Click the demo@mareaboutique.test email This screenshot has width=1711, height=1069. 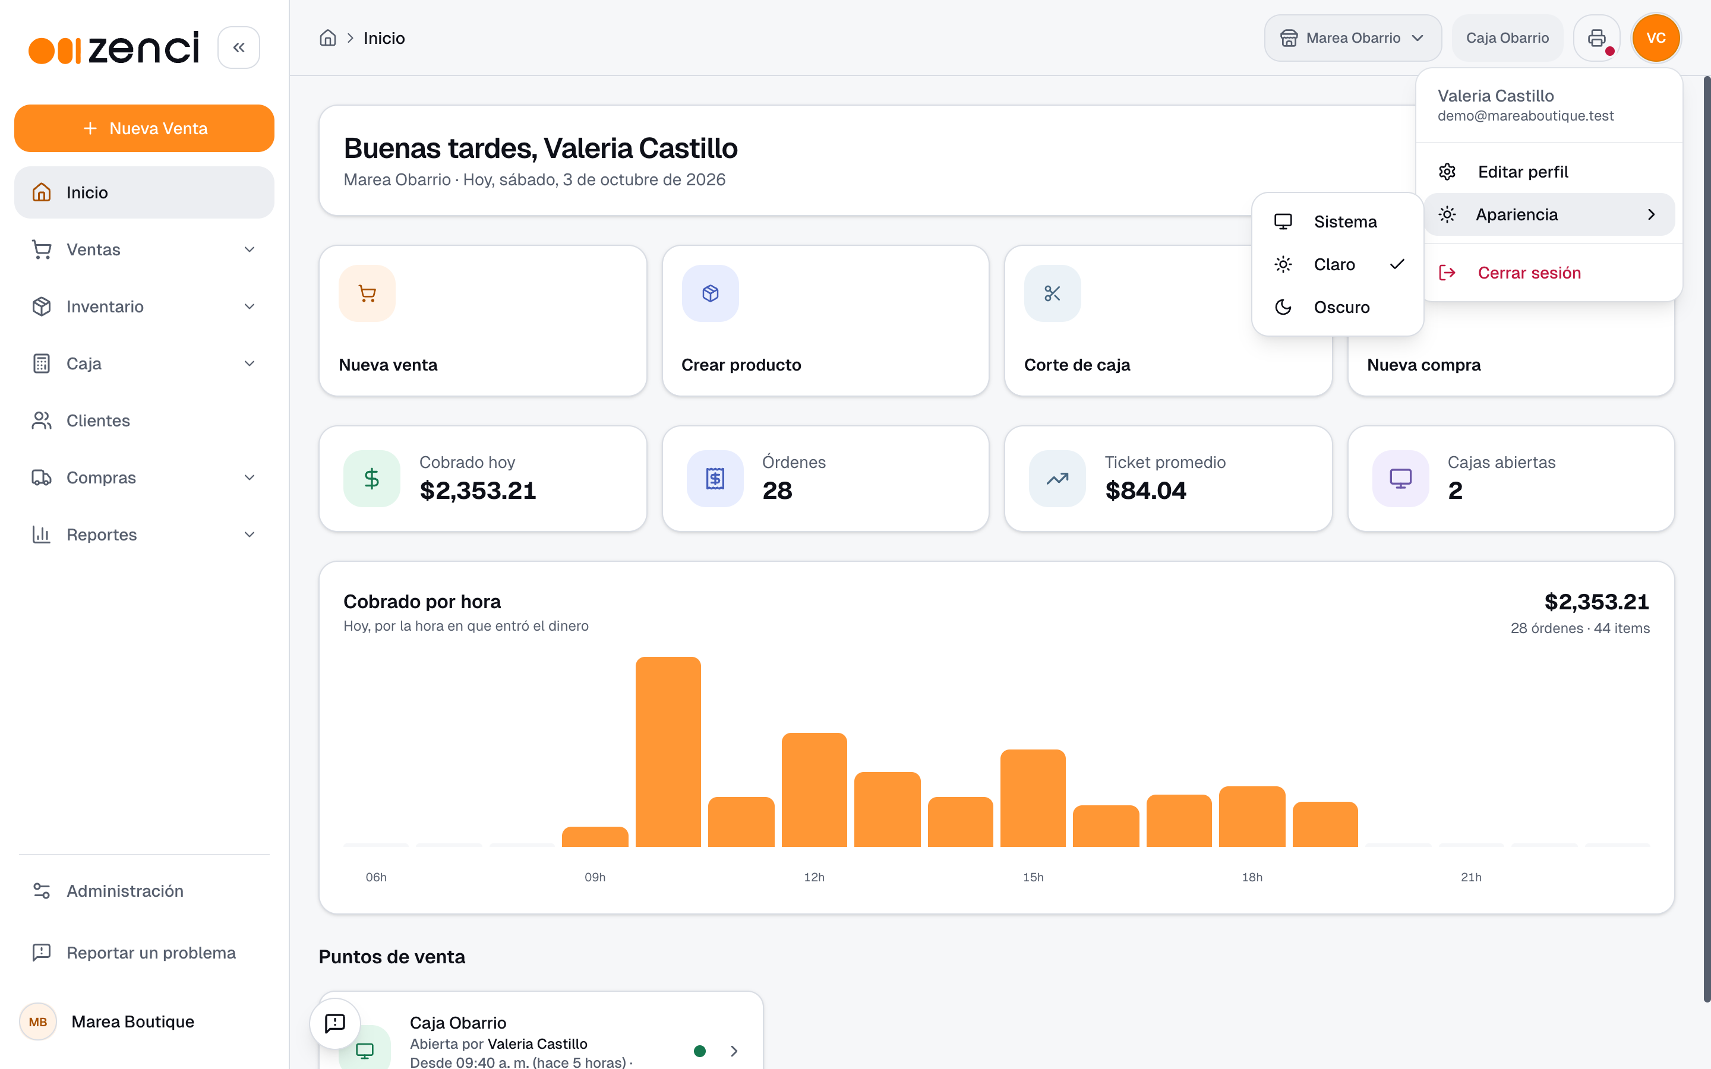(1525, 116)
